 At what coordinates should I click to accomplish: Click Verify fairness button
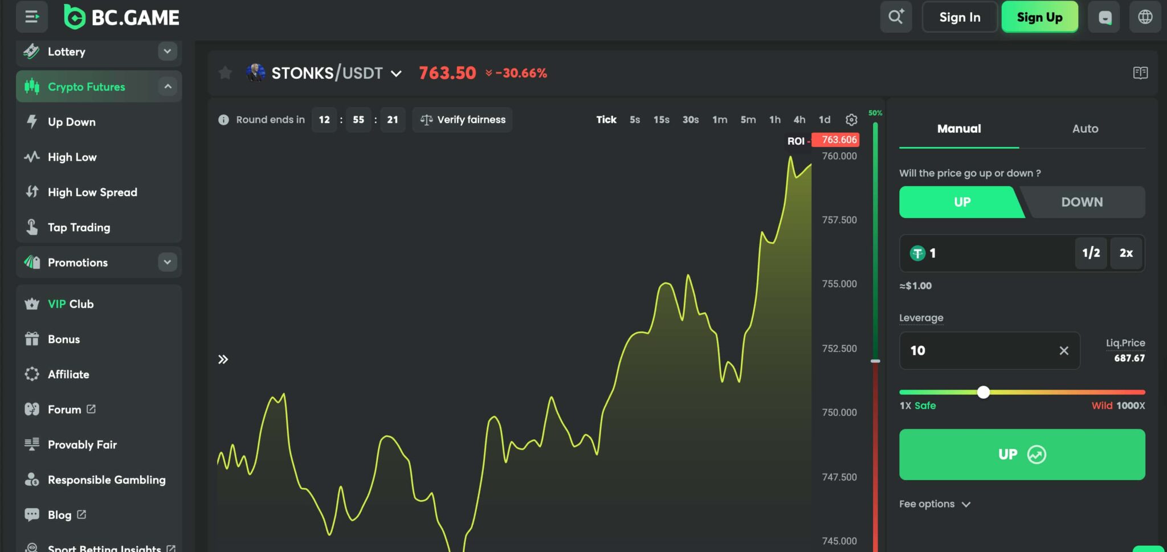coord(463,120)
